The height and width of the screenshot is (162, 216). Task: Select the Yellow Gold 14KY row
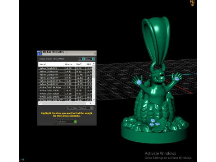pos(65,75)
